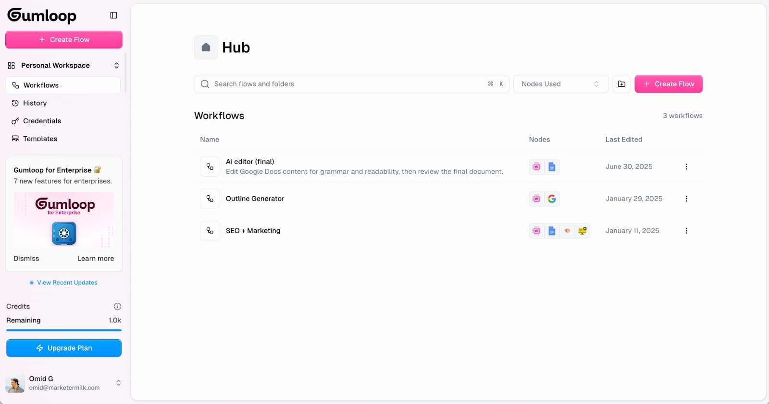
Task: Dismiss the Gumloop for Enterprise card
Action: 26,259
